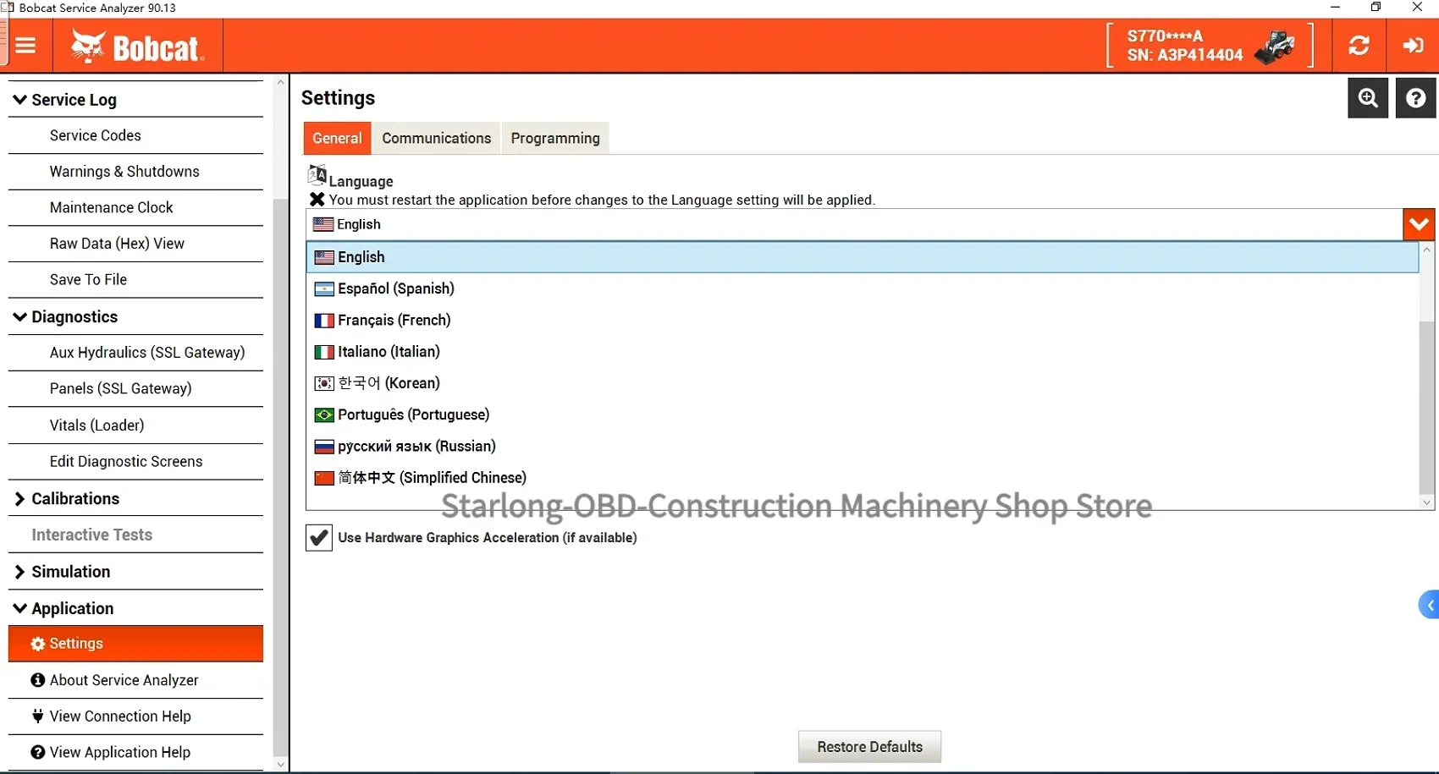
Task: Click the Brazilian flag icon
Action: [323, 414]
